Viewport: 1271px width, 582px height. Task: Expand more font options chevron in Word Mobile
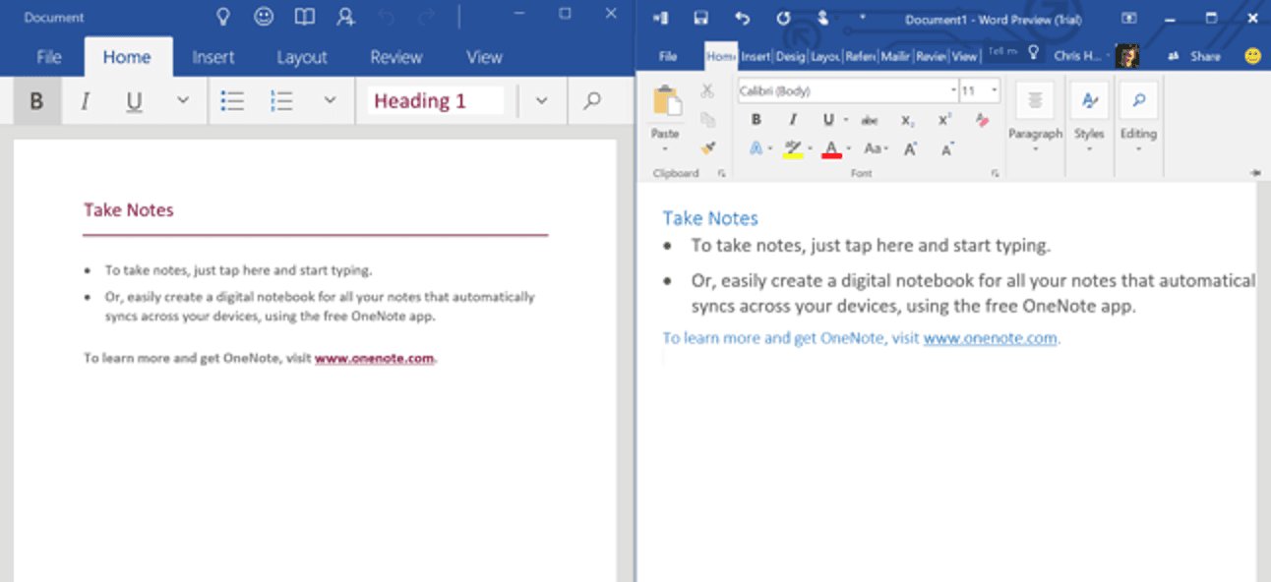click(183, 100)
